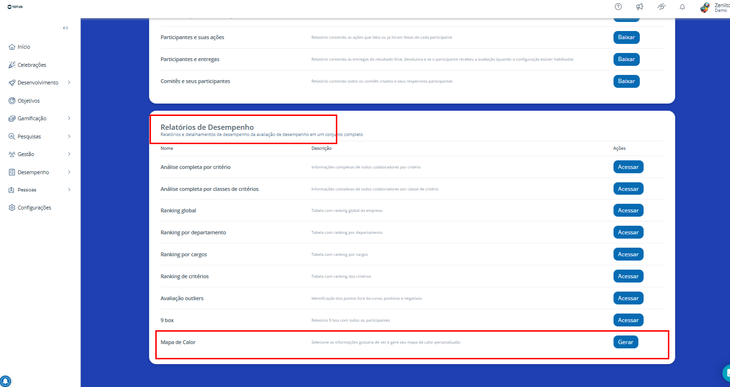Screen dimensions: 730x387
Task: Go to Início in the sidebar
Action: [x=20, y=47]
